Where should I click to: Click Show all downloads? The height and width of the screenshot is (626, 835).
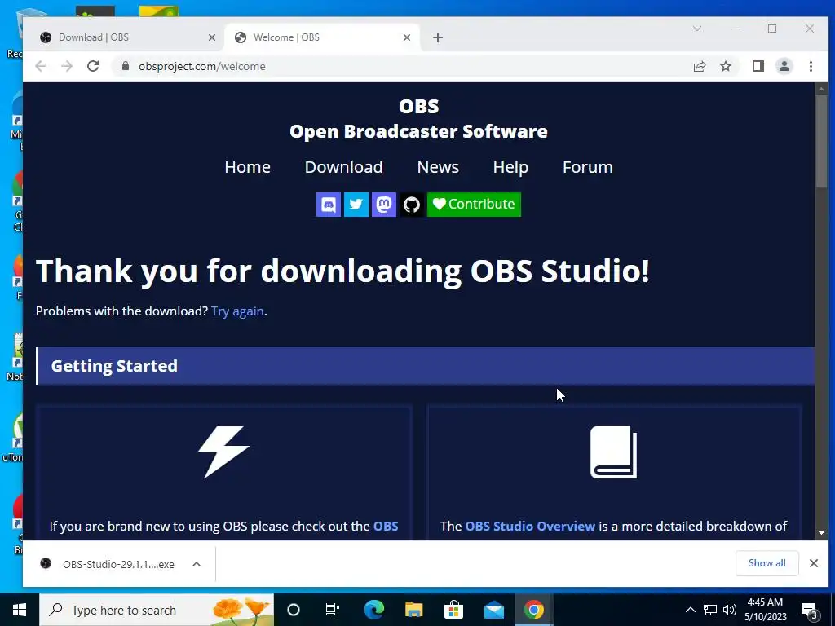pyautogui.click(x=767, y=563)
